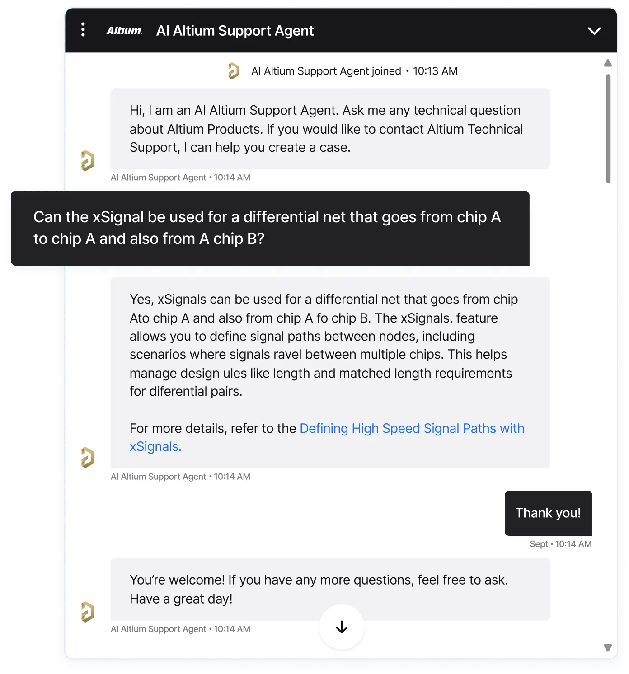Click the 'Thank you!' message bubble
Image resolution: width=629 pixels, height=674 pixels.
point(548,513)
